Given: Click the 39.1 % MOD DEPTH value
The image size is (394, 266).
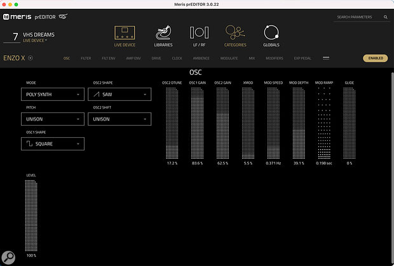Looking at the screenshot, I should tap(299, 163).
